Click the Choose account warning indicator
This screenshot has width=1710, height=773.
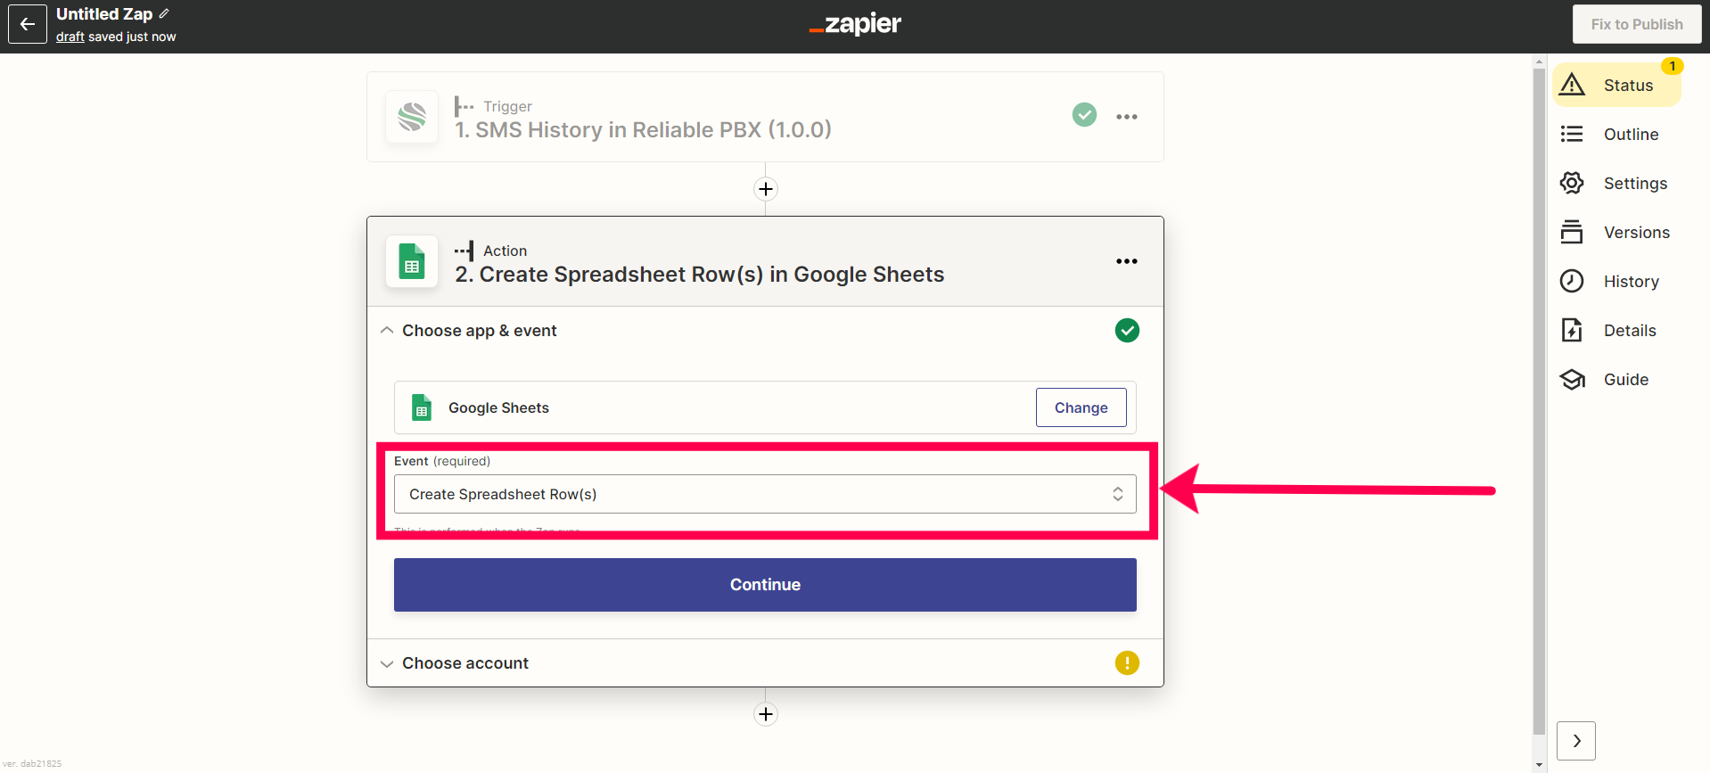click(x=1127, y=663)
